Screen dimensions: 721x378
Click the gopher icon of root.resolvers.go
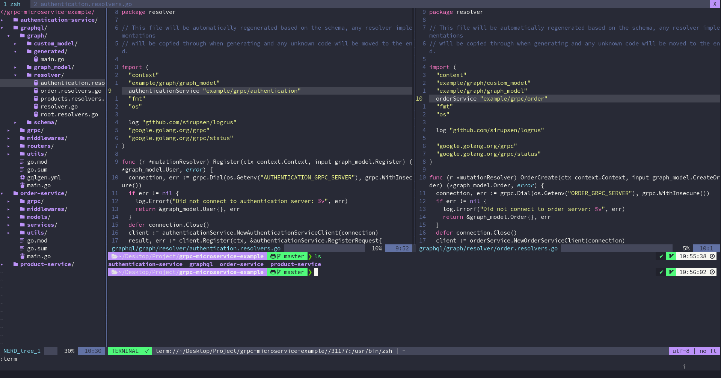point(36,114)
